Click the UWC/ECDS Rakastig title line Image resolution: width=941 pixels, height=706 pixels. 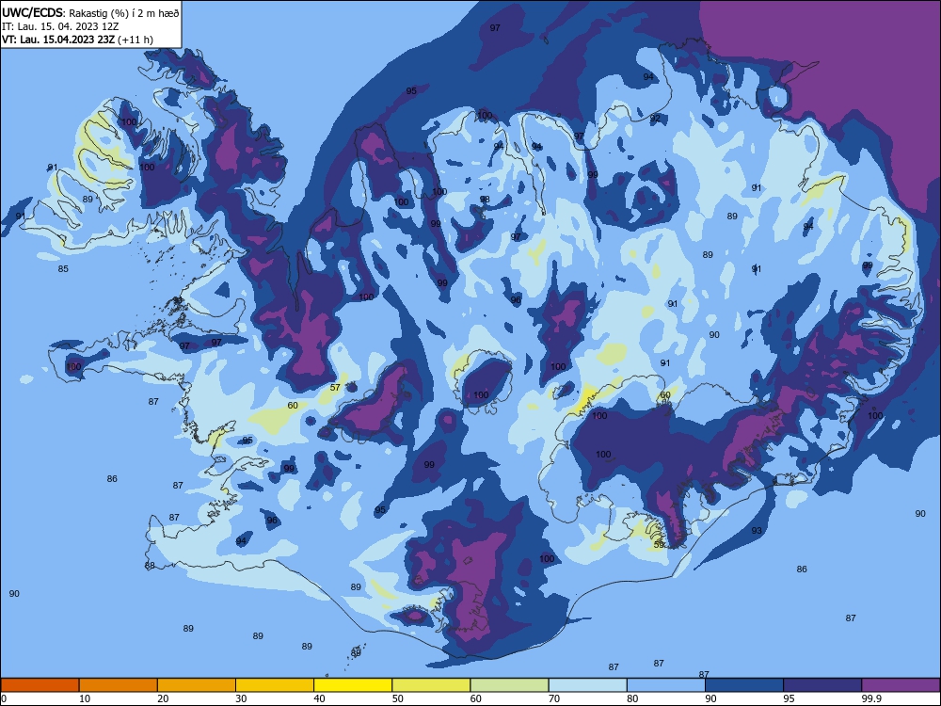(90, 12)
